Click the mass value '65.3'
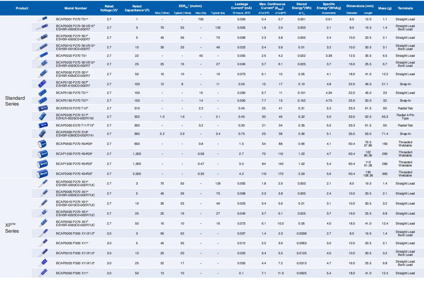This screenshot has width=424, height=282. click(385, 117)
